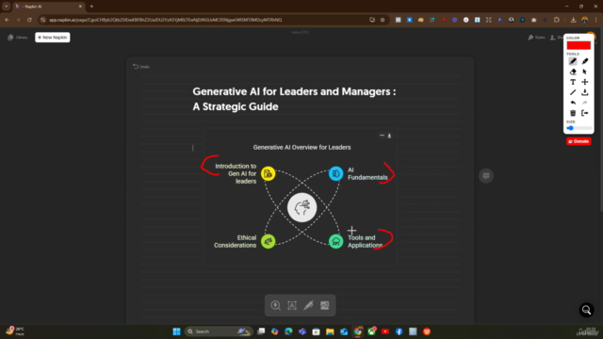
Task: Click the center head icon of diagram
Action: pyautogui.click(x=301, y=207)
